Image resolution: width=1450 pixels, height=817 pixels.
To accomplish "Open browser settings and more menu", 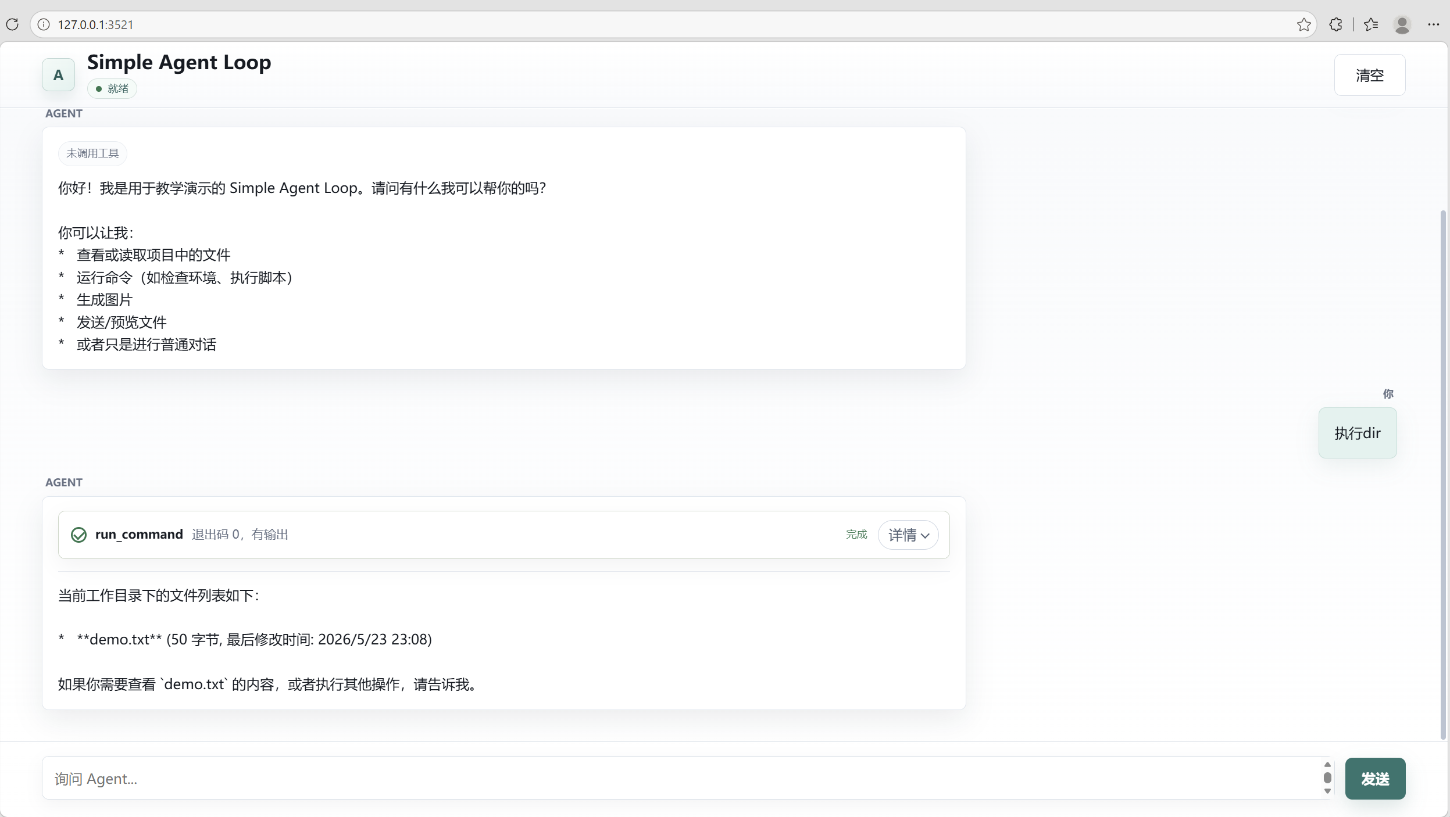I will tap(1434, 24).
